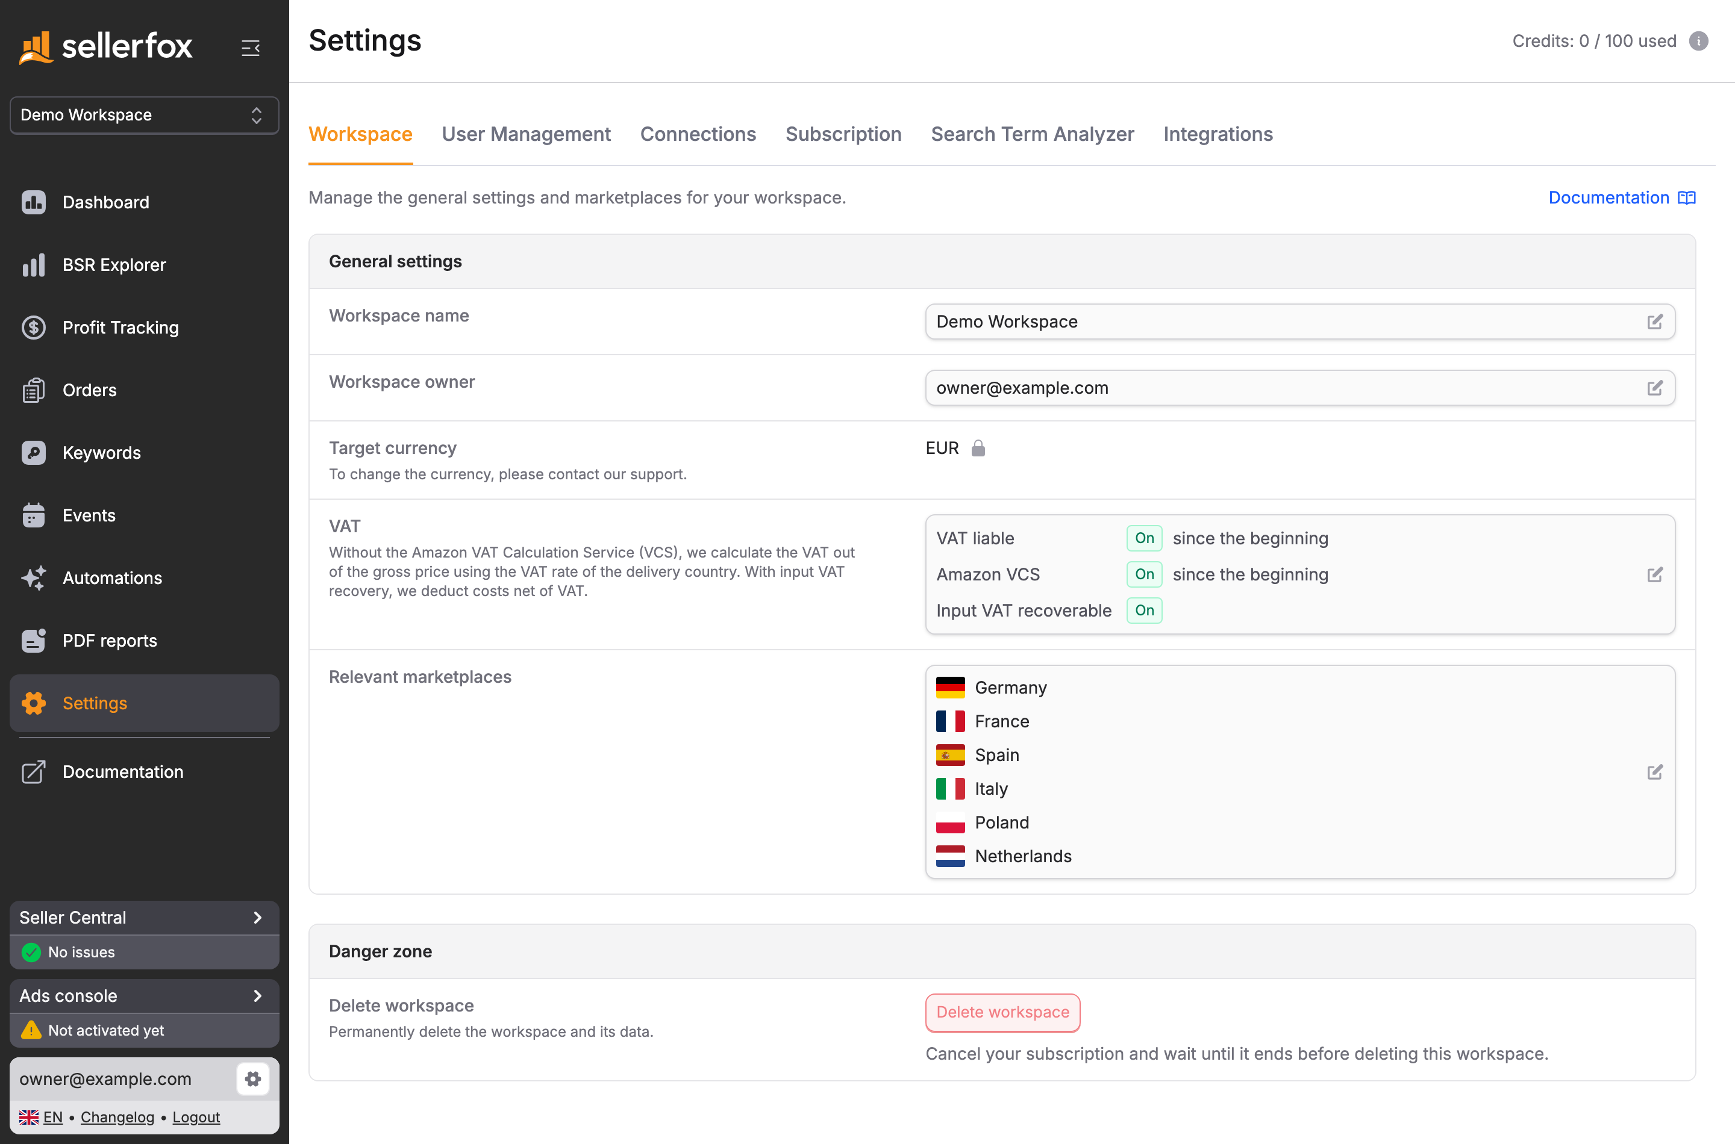This screenshot has height=1144, width=1735.
Task: Select Germany in marketplaces list
Action: click(x=991, y=688)
